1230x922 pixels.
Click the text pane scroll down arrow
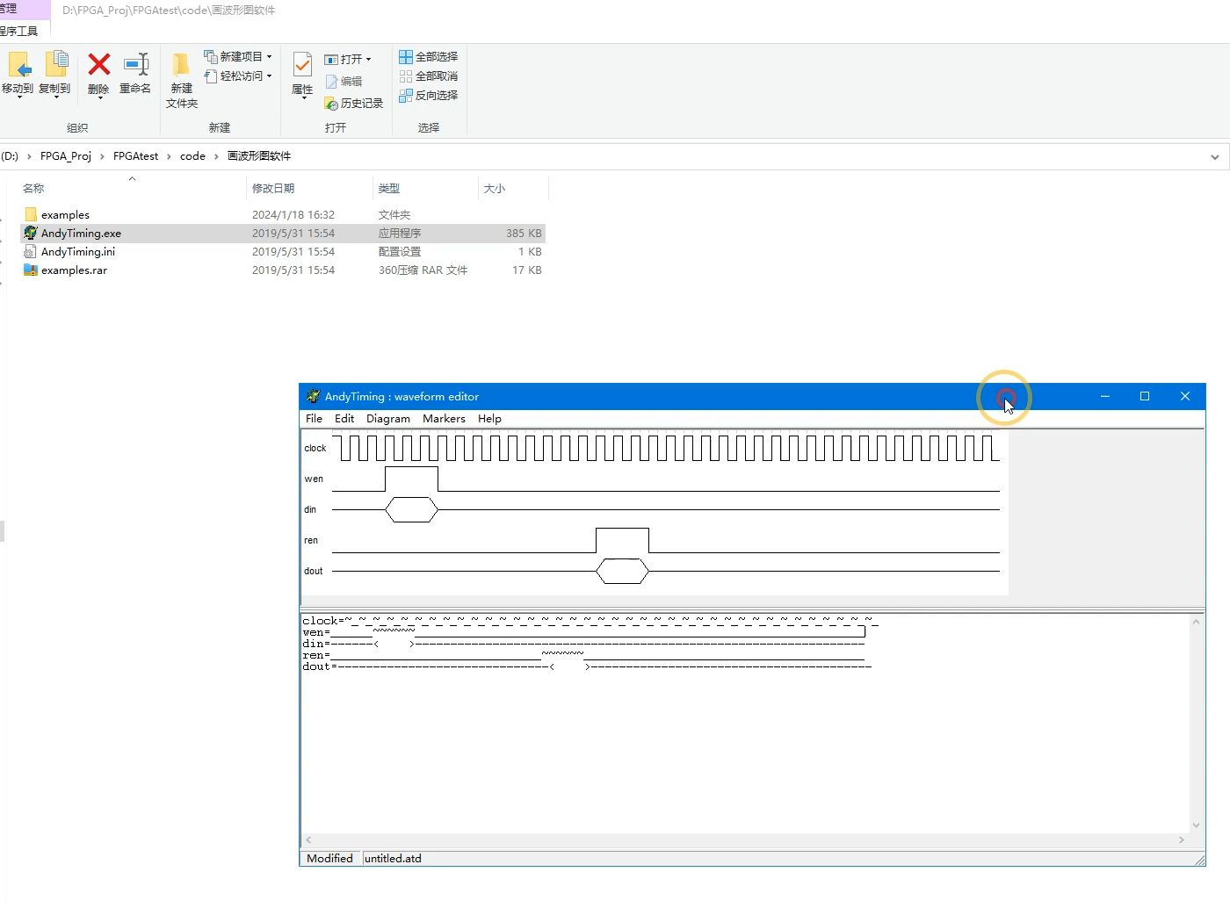pos(1196,825)
